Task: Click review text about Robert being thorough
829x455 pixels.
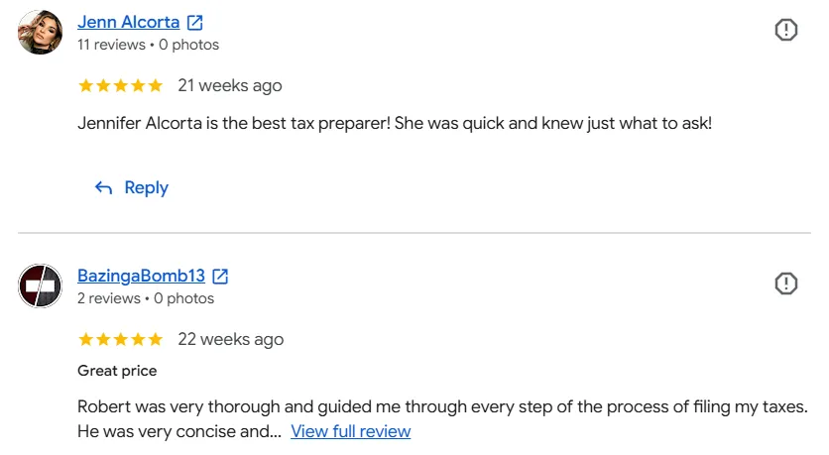Action: 442,419
